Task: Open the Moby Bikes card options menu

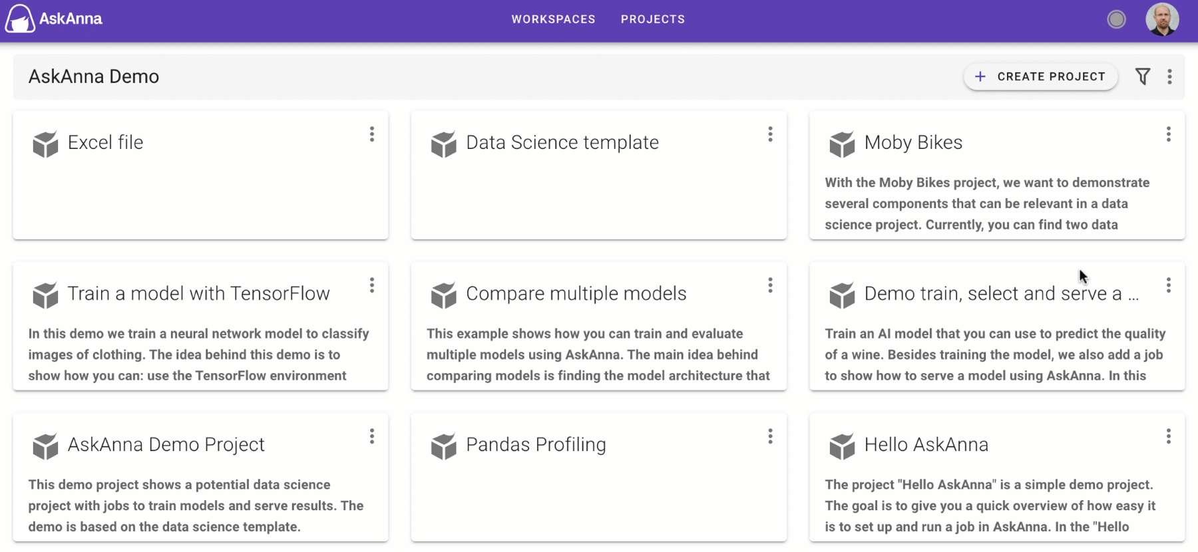Action: 1168,134
